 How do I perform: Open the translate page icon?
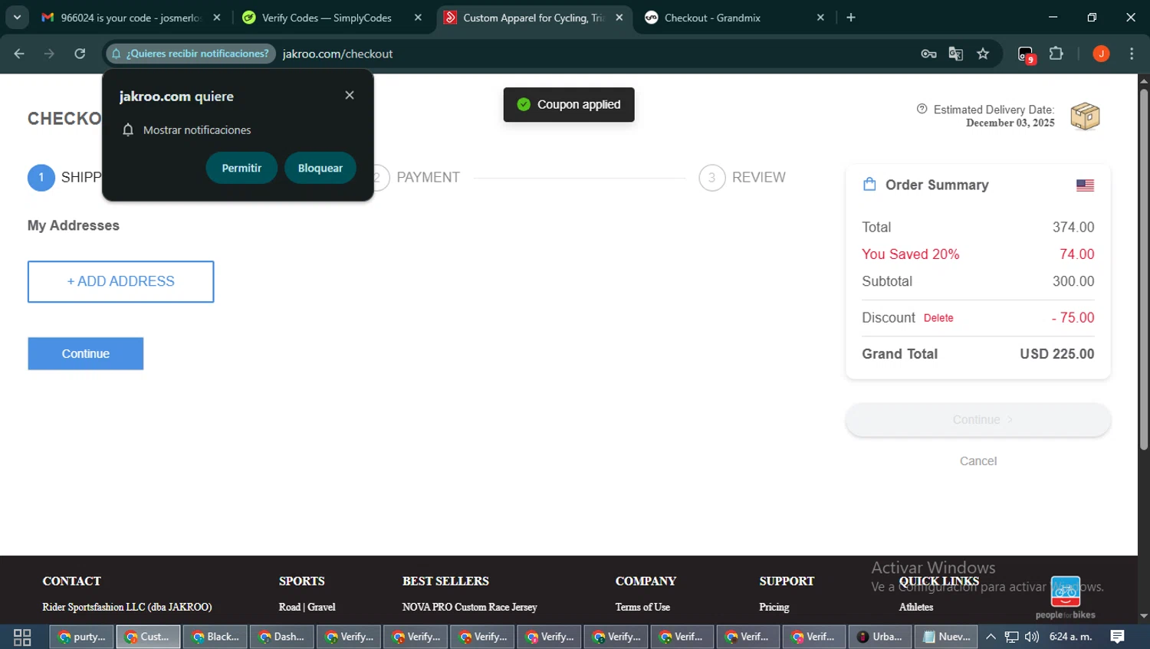956,54
